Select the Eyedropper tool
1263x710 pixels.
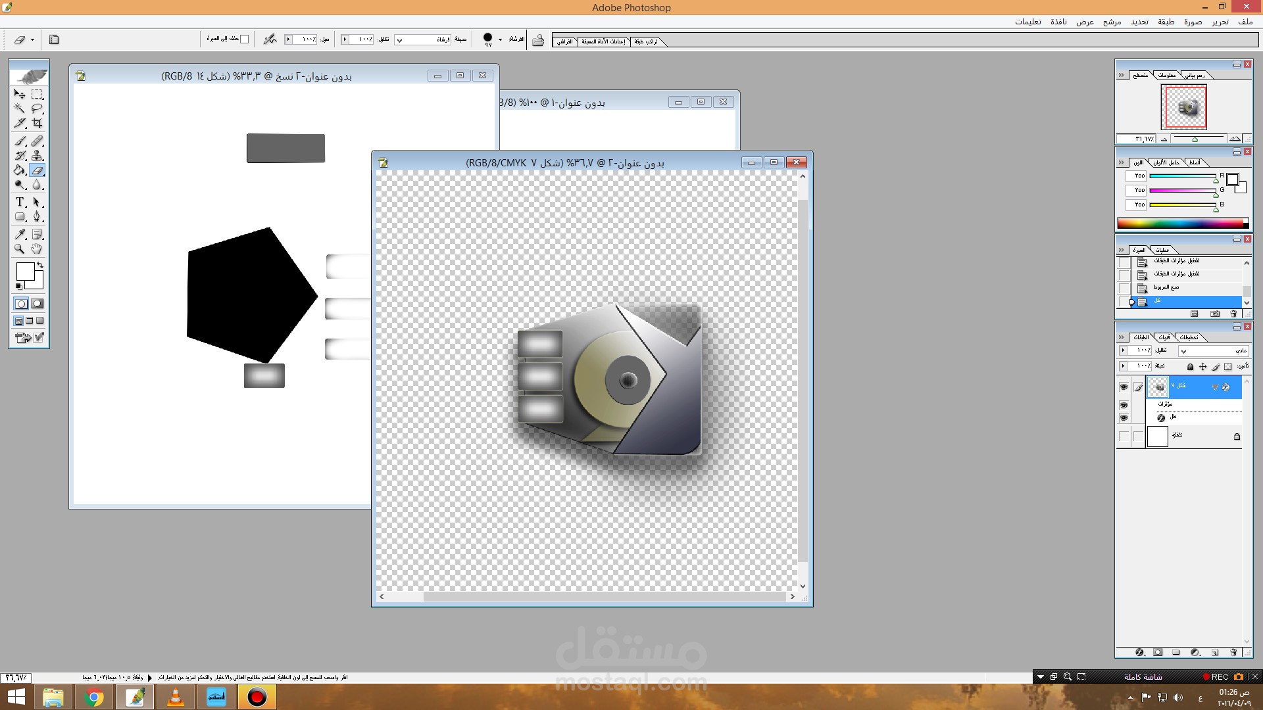(x=20, y=234)
